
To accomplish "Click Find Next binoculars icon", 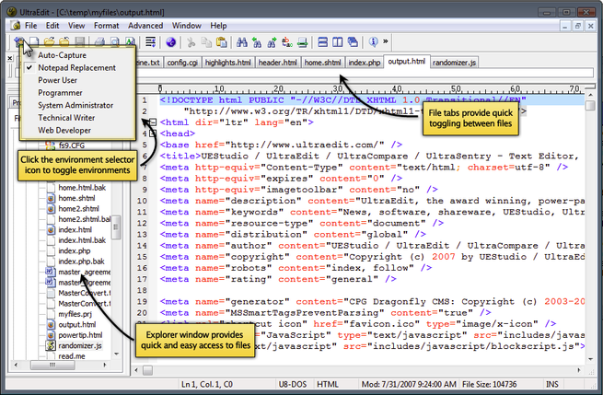I will pyautogui.click(x=272, y=42).
